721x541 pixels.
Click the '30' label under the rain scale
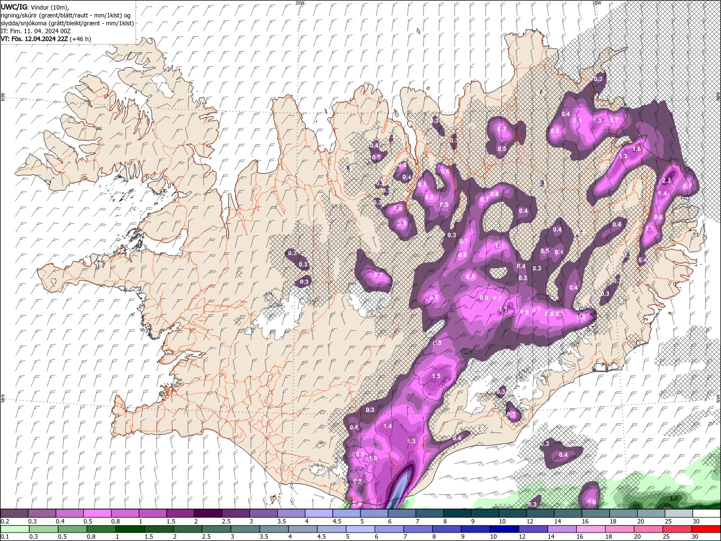click(x=694, y=537)
